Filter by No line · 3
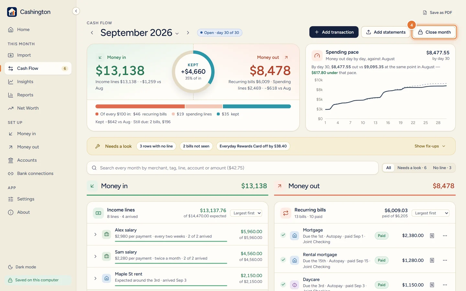466x291 pixels. tap(442, 168)
